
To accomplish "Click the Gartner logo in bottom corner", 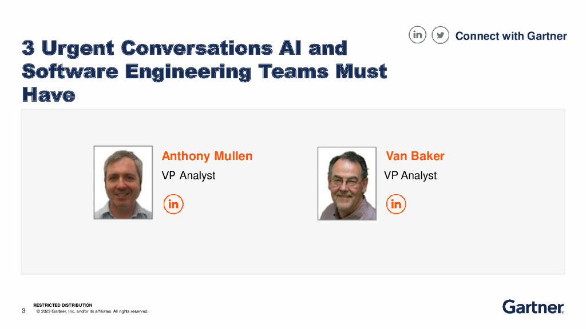I will click(533, 307).
